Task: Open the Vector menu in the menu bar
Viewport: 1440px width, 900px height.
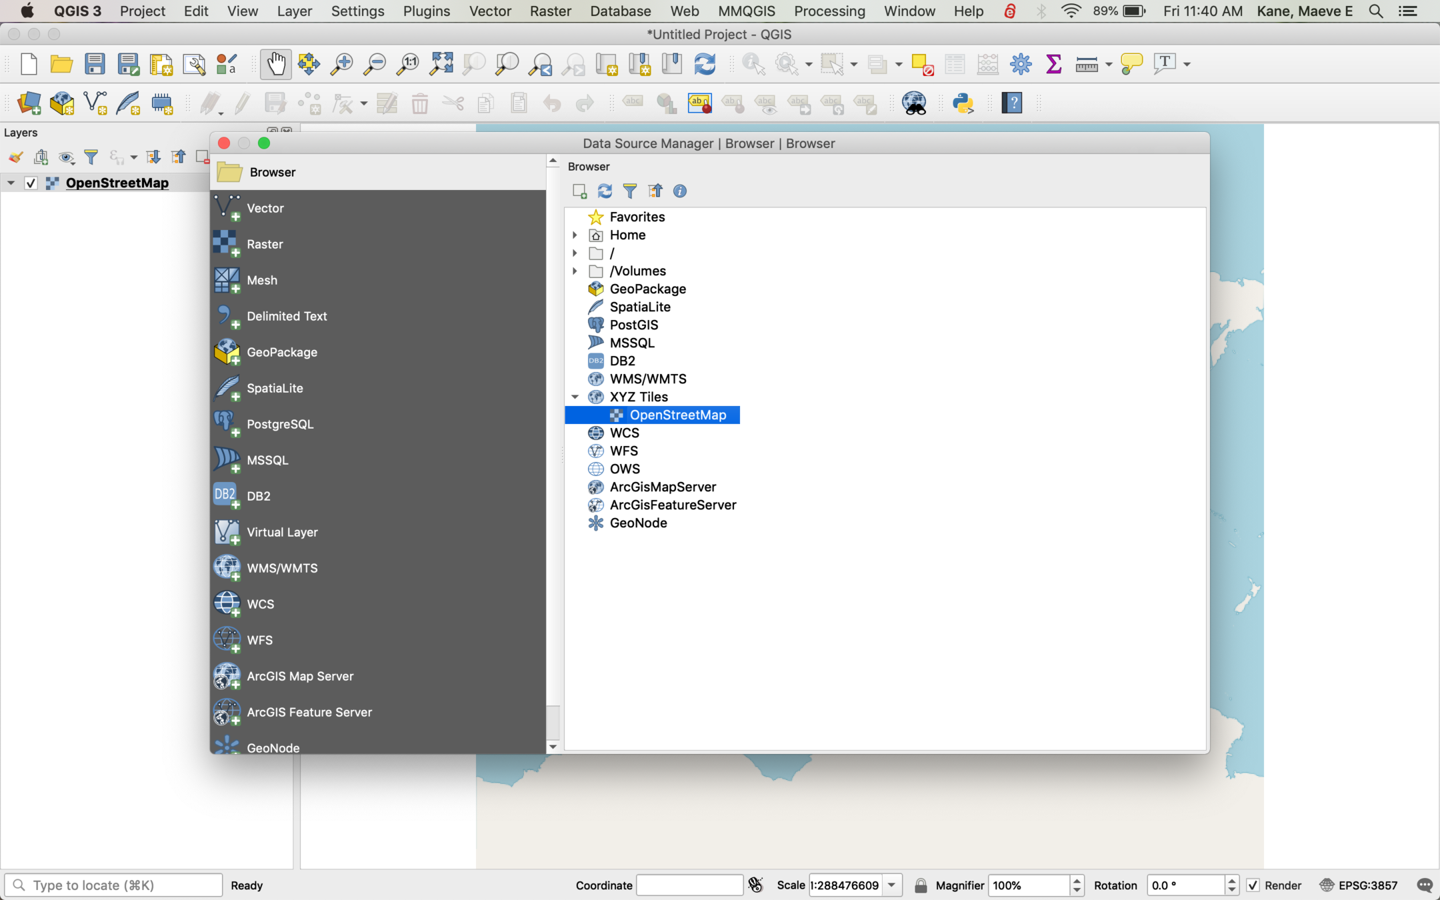Action: 490,11
